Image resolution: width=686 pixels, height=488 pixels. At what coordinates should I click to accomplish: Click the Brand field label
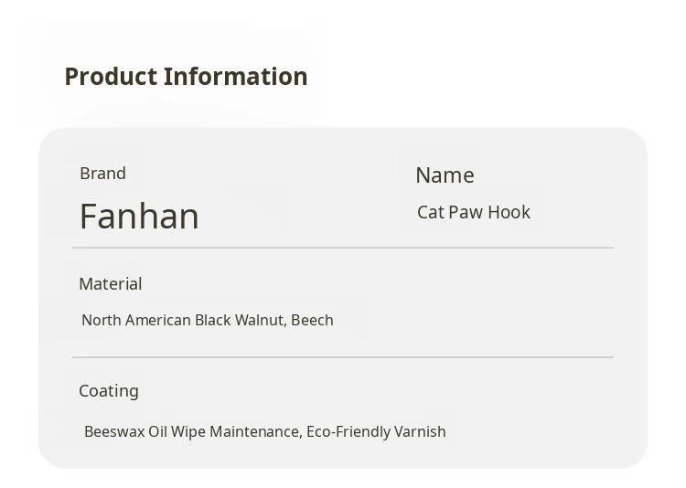point(102,174)
